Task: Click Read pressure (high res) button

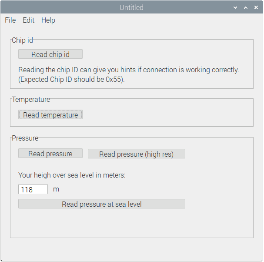Action: tap(136, 154)
